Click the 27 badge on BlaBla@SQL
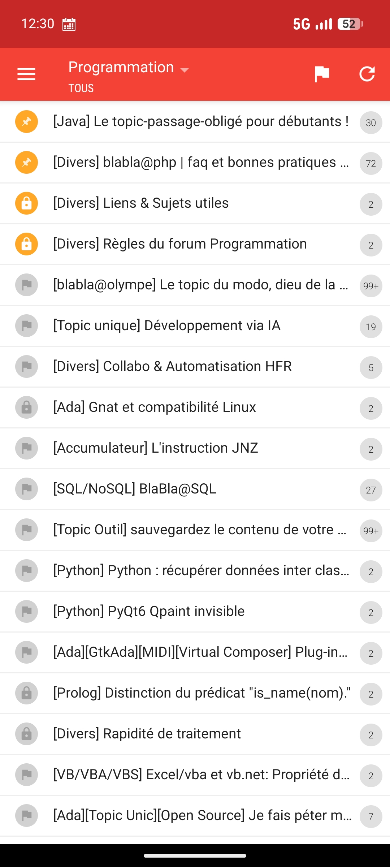This screenshot has height=867, width=390. [x=371, y=490]
